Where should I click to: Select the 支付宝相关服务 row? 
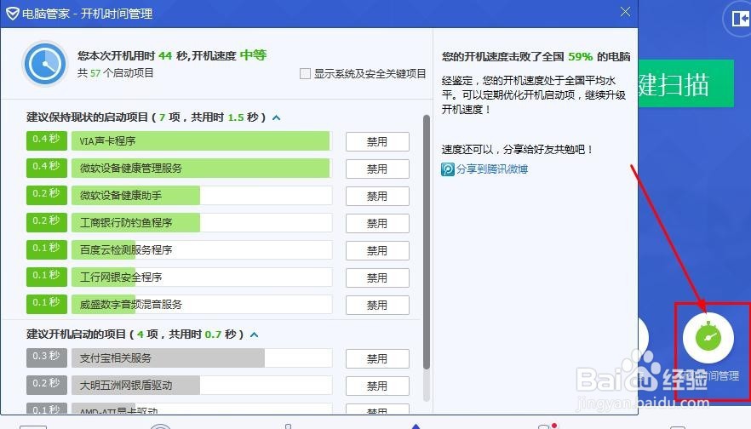point(202,358)
